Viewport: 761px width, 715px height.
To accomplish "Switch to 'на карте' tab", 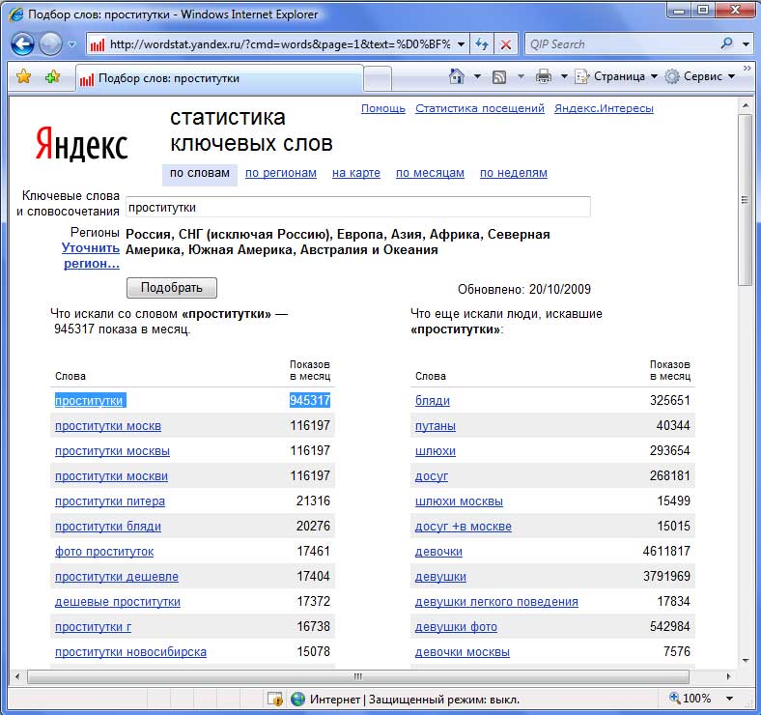I will click(355, 173).
